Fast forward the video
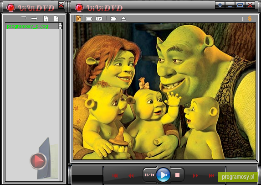This screenshot has width=261, height=185. coord(195,176)
